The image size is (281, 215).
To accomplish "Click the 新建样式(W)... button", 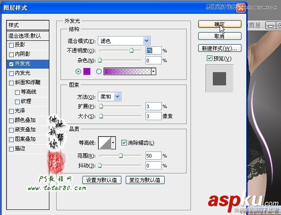I will [x=220, y=48].
